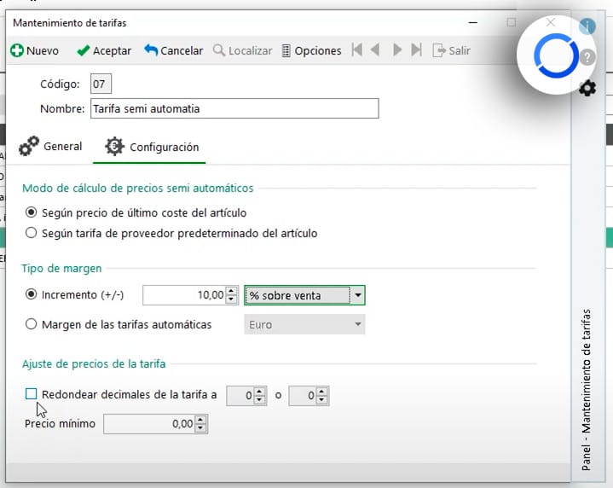
Task: Click the Panel - Mantenimiento de tarifas side tab
Action: click(x=586, y=389)
